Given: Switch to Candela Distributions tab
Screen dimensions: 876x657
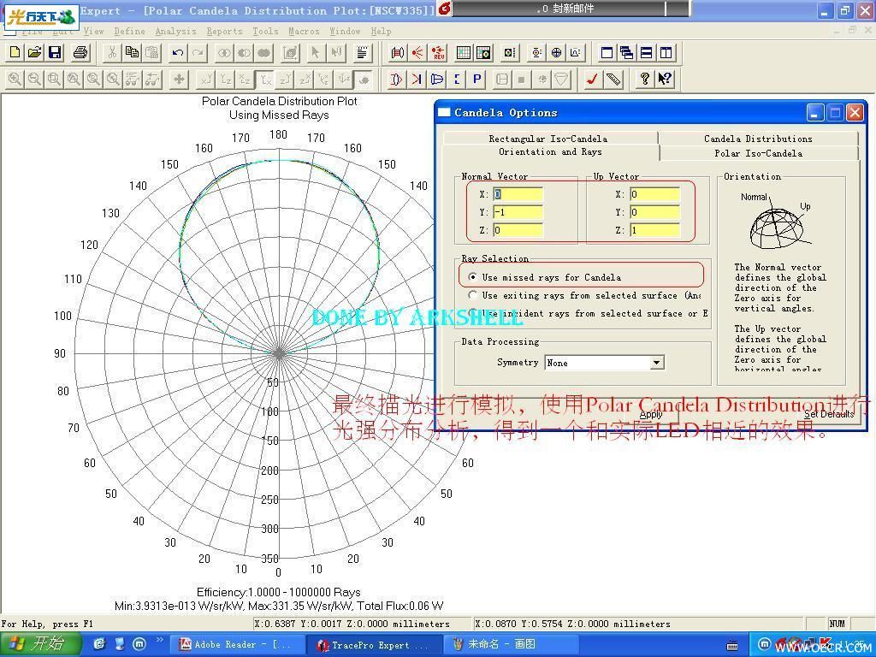Looking at the screenshot, I should click(758, 139).
